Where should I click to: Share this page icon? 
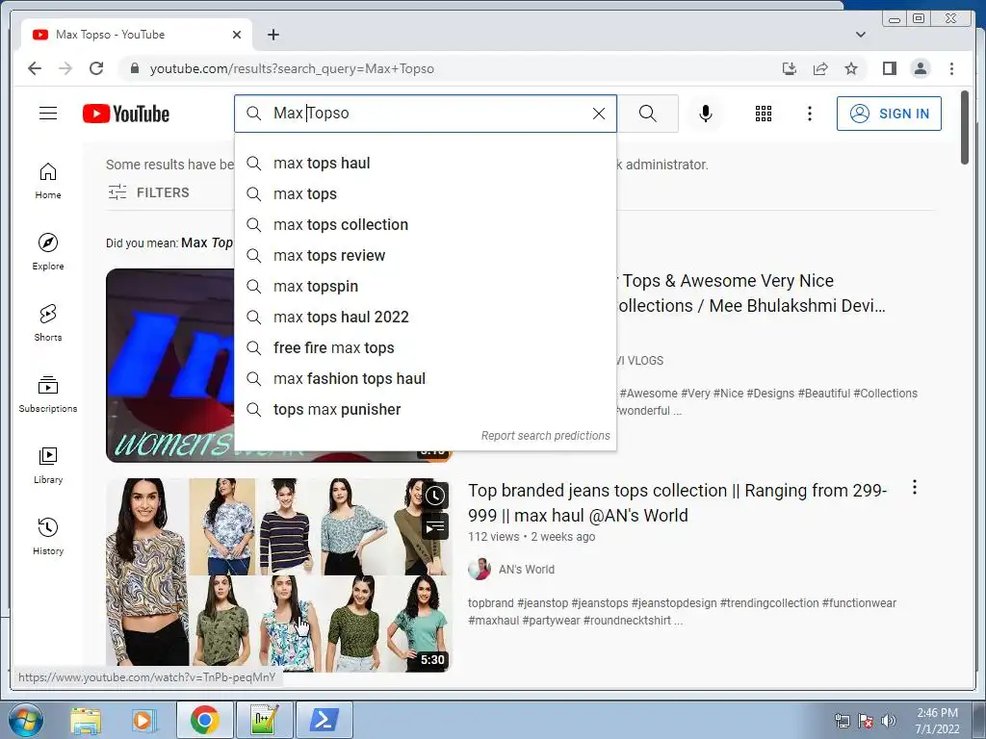click(x=820, y=68)
